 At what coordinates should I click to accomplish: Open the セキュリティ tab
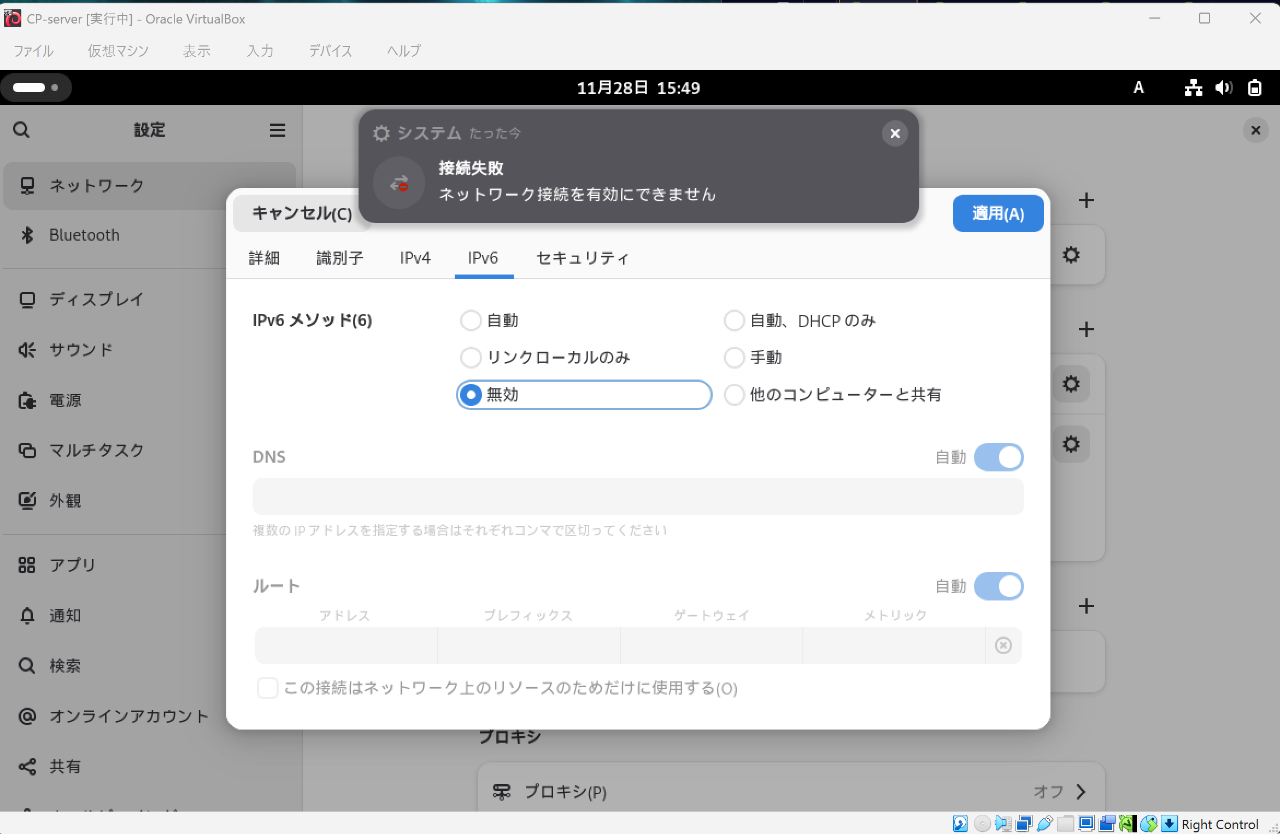click(583, 258)
